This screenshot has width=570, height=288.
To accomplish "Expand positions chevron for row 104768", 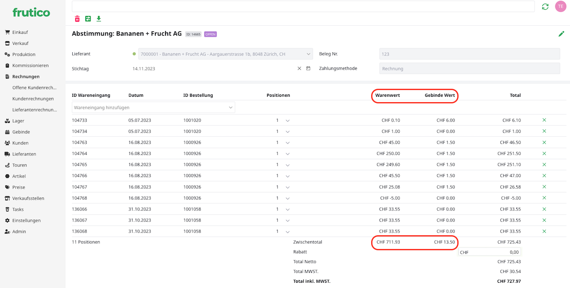I will [x=288, y=198].
